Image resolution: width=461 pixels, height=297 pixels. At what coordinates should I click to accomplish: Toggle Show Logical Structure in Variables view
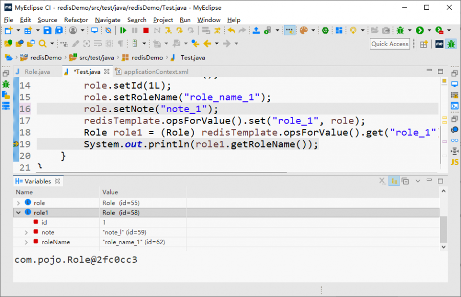[394, 181]
